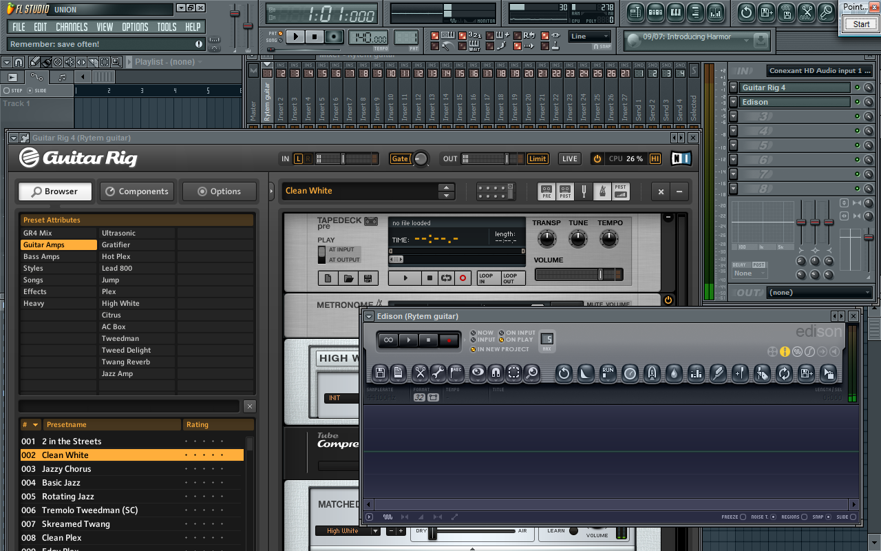Toggle the Guitar Rig Limit button
The image size is (881, 551).
coord(538,158)
